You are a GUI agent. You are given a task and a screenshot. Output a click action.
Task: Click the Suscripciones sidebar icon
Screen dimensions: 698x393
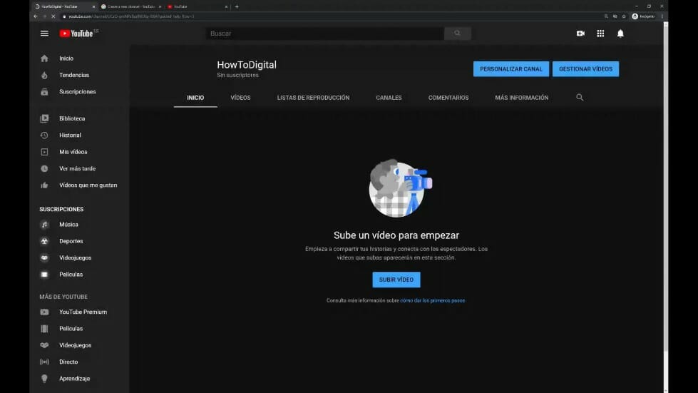pos(44,92)
